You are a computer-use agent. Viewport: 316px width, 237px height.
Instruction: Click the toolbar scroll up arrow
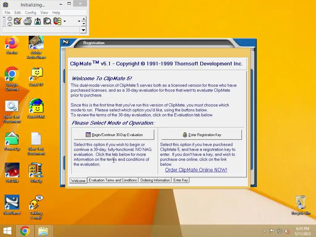pos(84,19)
